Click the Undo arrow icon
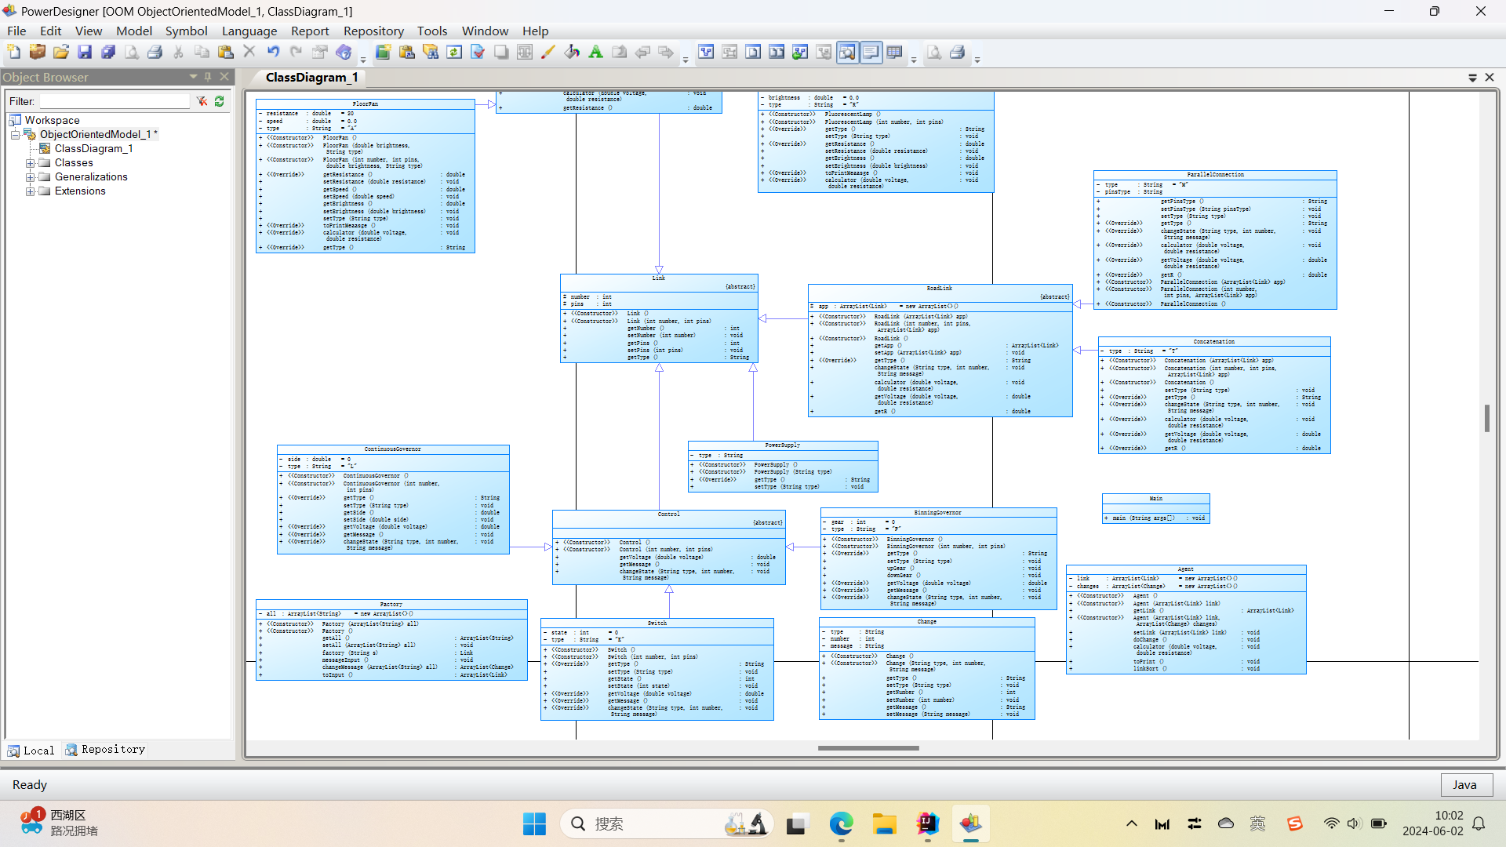1506x847 pixels. coord(273,53)
